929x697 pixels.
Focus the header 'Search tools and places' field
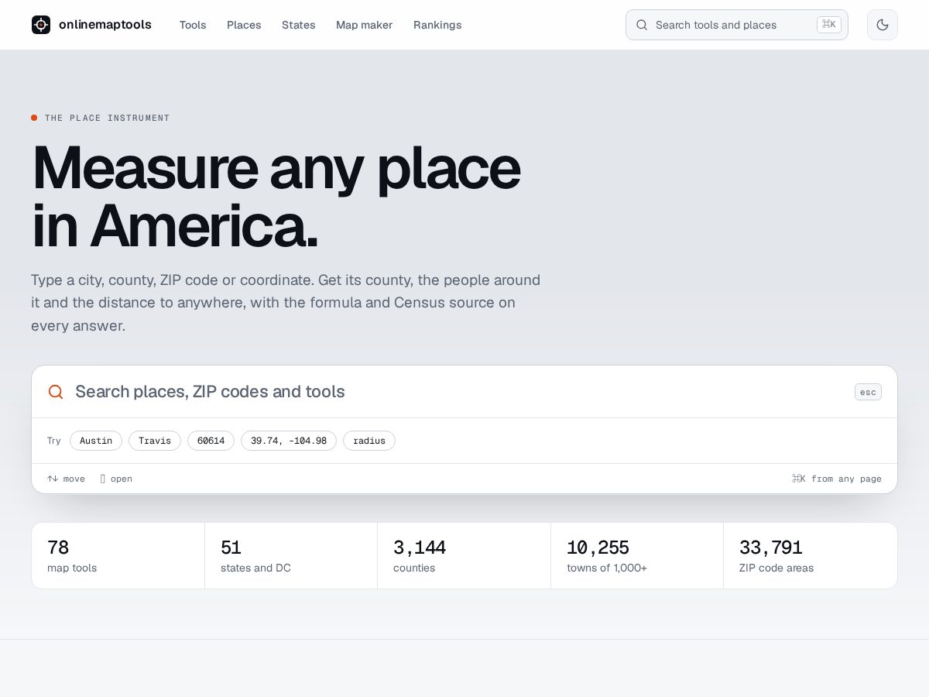pos(737,25)
